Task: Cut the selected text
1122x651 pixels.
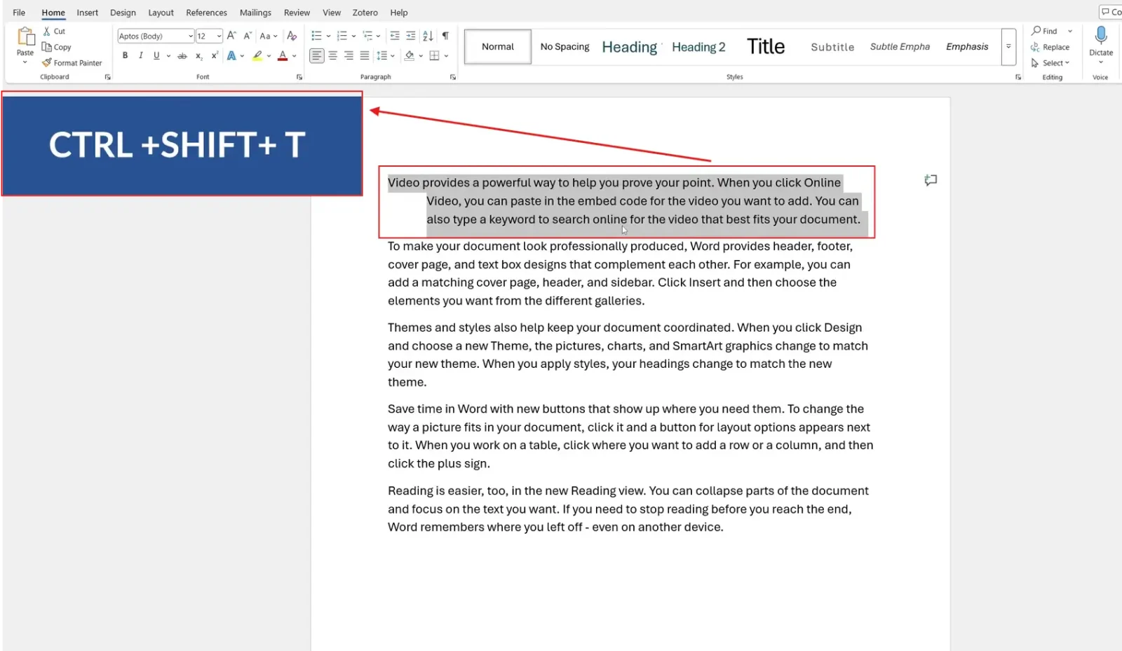Action: click(x=54, y=31)
